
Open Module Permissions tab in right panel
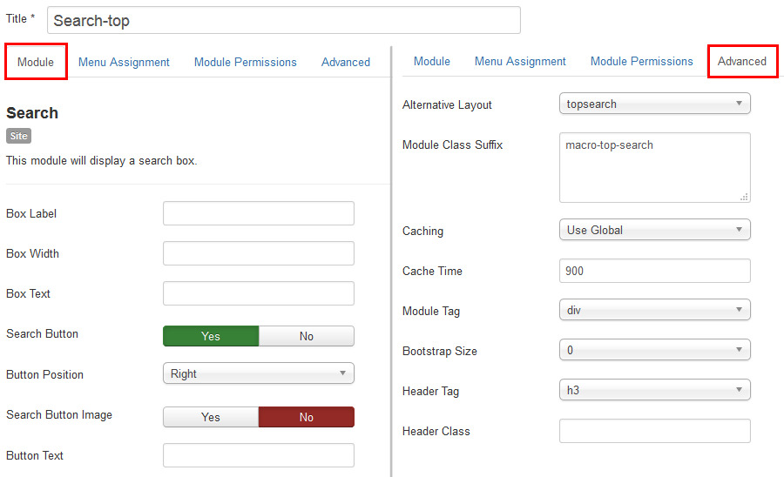[641, 61]
